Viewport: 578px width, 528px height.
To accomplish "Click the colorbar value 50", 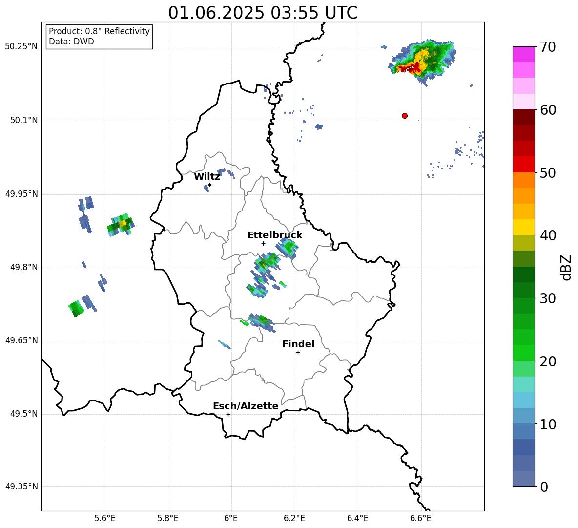I will [548, 172].
